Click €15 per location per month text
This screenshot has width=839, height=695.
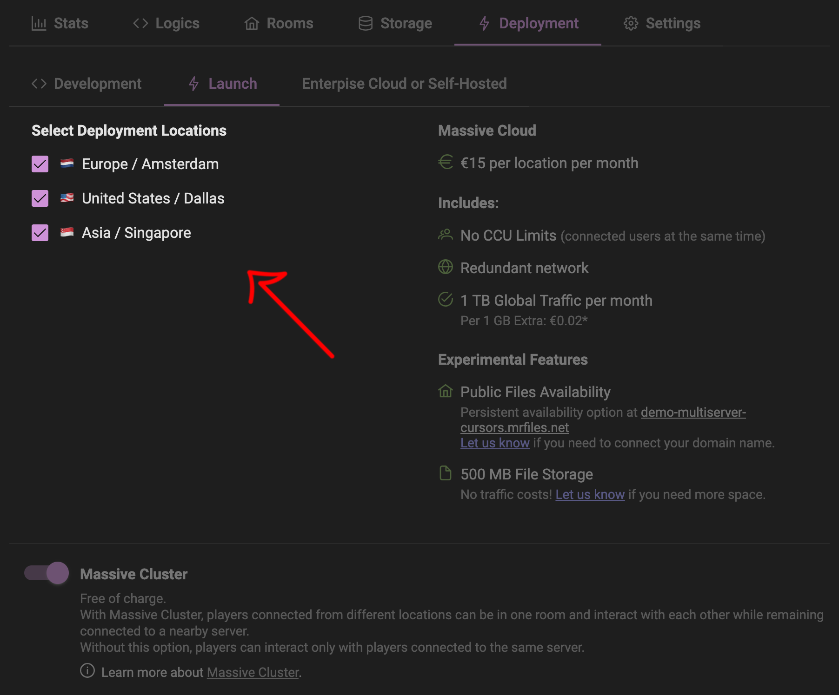549,163
